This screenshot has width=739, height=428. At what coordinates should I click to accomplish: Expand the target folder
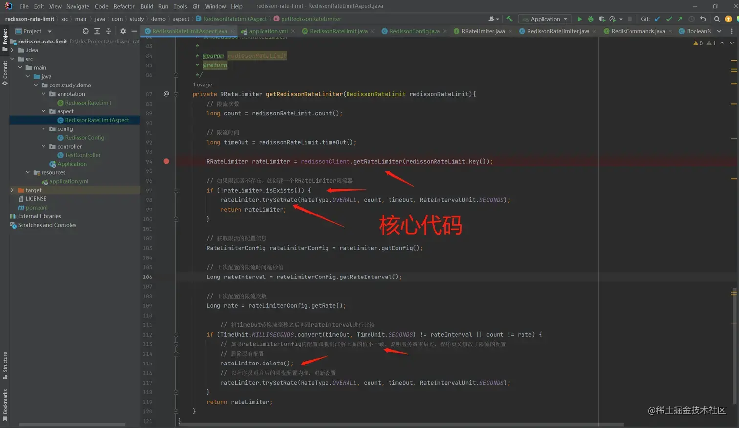coord(12,190)
